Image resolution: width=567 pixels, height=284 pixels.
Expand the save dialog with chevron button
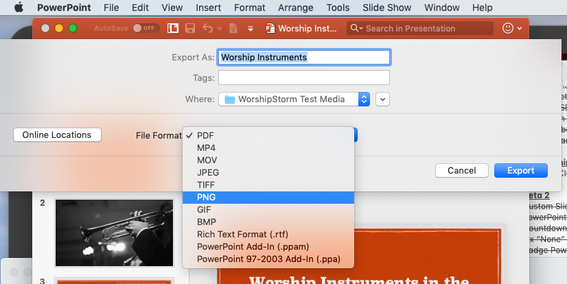click(x=383, y=99)
